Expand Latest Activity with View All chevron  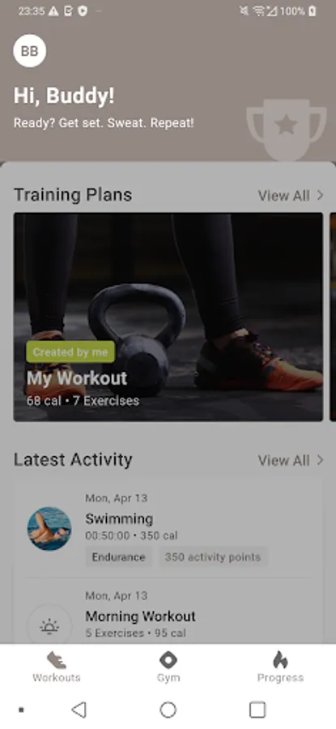291,460
